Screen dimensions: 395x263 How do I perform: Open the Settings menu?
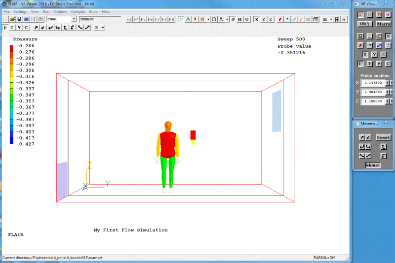pos(20,11)
